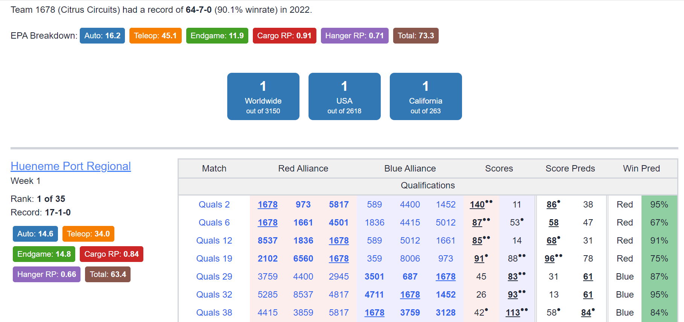Image resolution: width=684 pixels, height=322 pixels.
Task: Click the blue Auto: 16.2 EPA badge
Action: [x=102, y=36]
